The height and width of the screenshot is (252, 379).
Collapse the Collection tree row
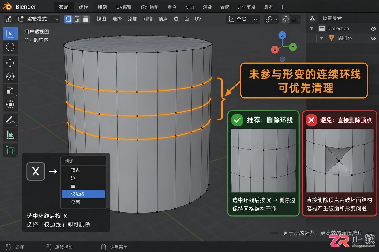point(312,28)
